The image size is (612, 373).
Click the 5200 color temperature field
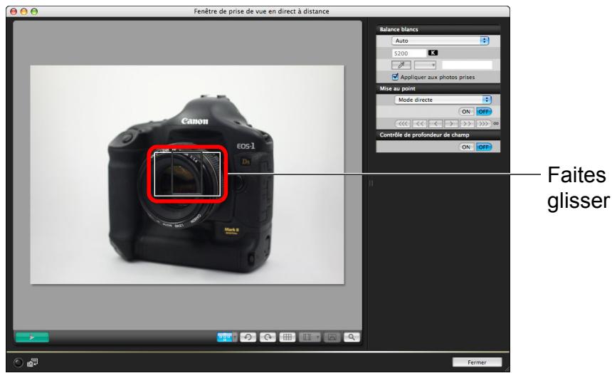pos(409,53)
